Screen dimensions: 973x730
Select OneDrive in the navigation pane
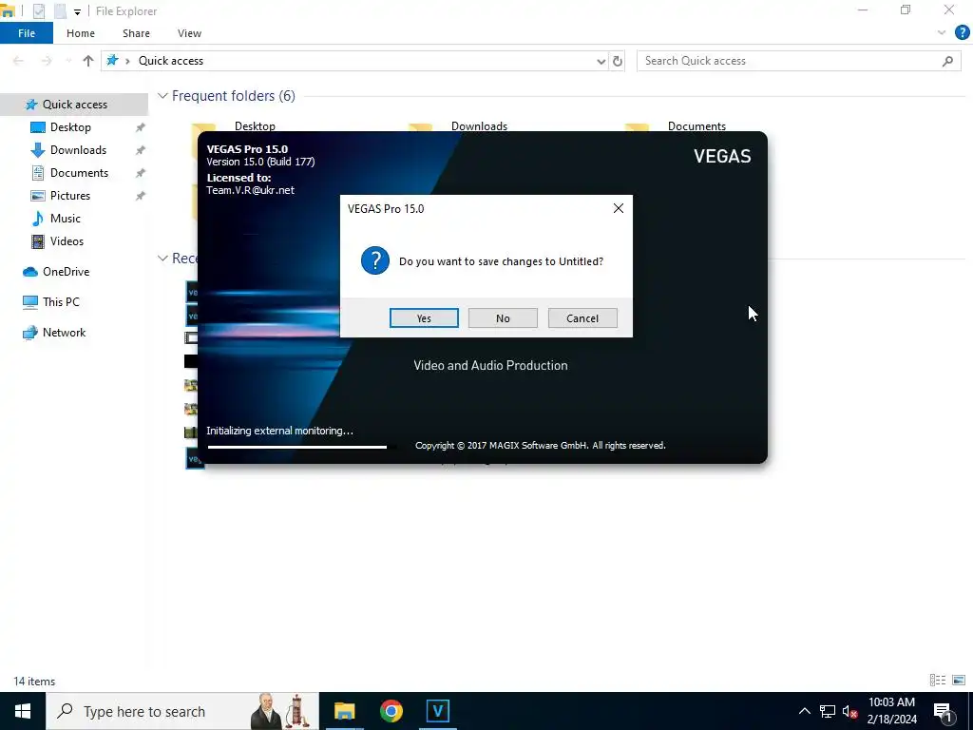[x=66, y=272]
